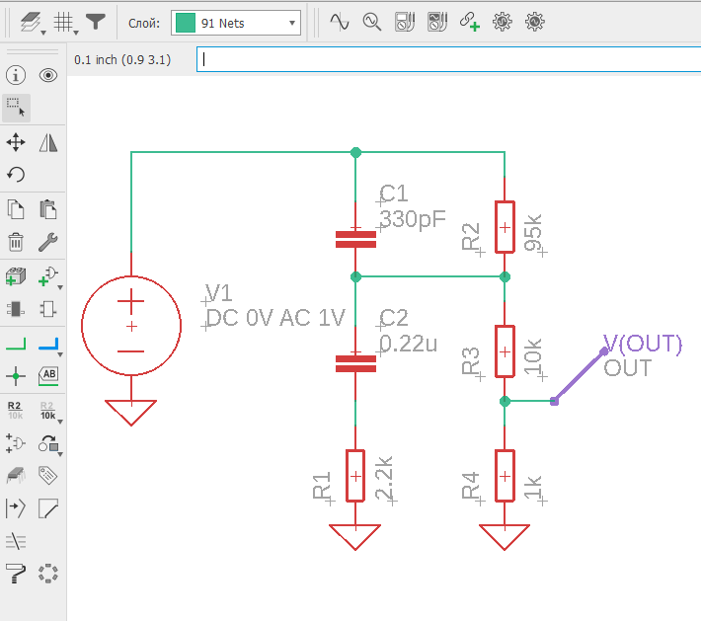
Task: Open the layer settings icon
Action: pos(30,22)
